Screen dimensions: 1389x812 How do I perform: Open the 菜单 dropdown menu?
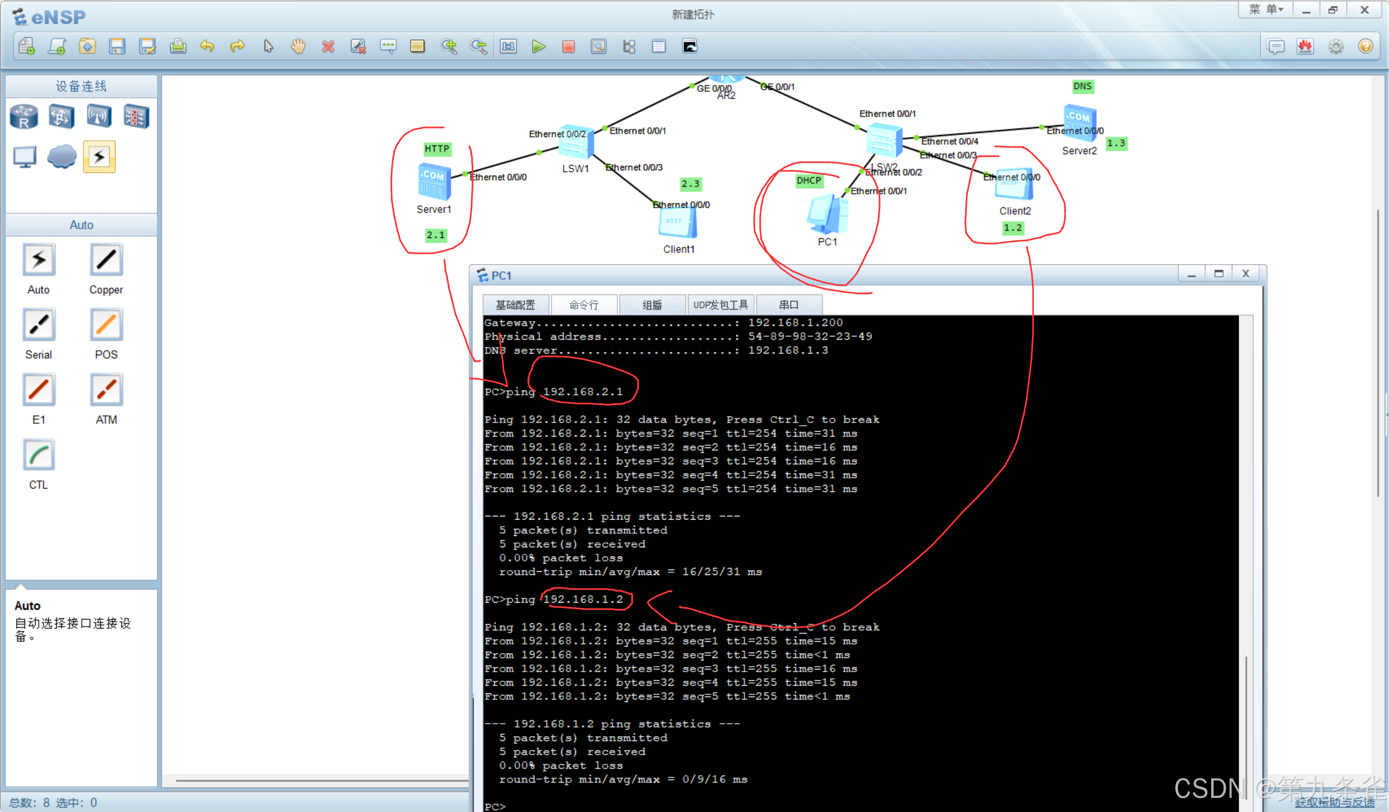(1265, 10)
